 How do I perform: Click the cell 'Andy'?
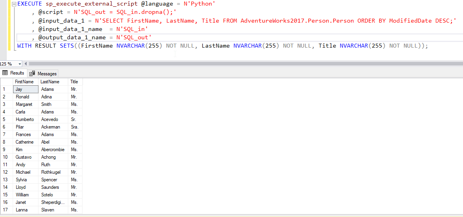[26, 165]
